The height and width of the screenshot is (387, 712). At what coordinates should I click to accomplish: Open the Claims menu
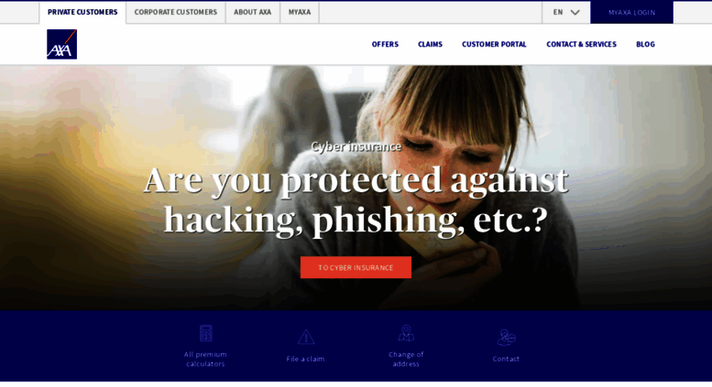430,45
